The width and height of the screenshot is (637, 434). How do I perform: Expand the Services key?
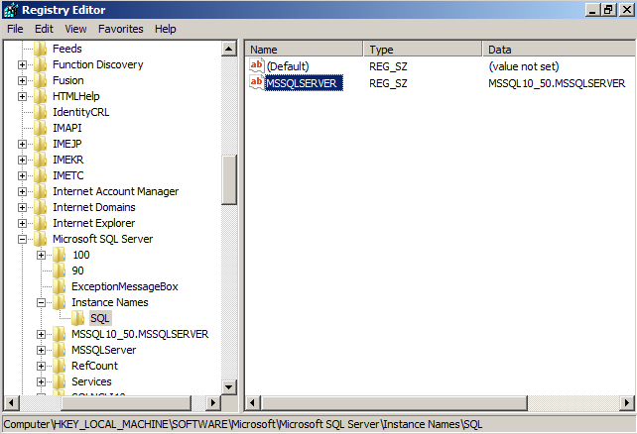pos(41,381)
